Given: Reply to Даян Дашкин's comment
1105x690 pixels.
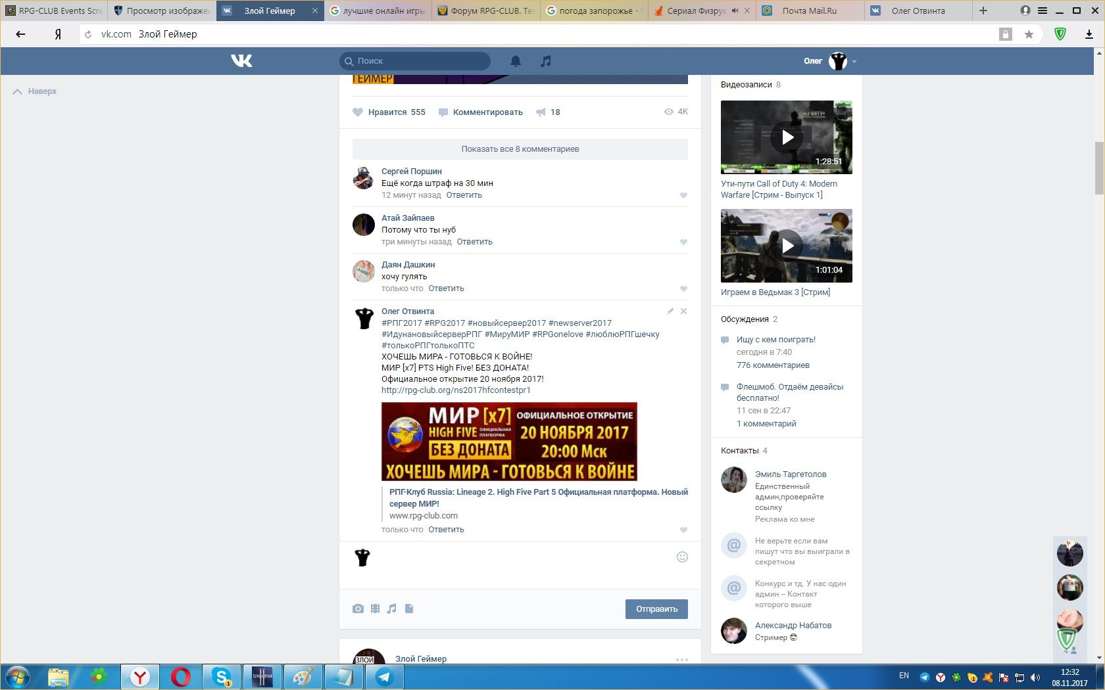Looking at the screenshot, I should (x=447, y=288).
